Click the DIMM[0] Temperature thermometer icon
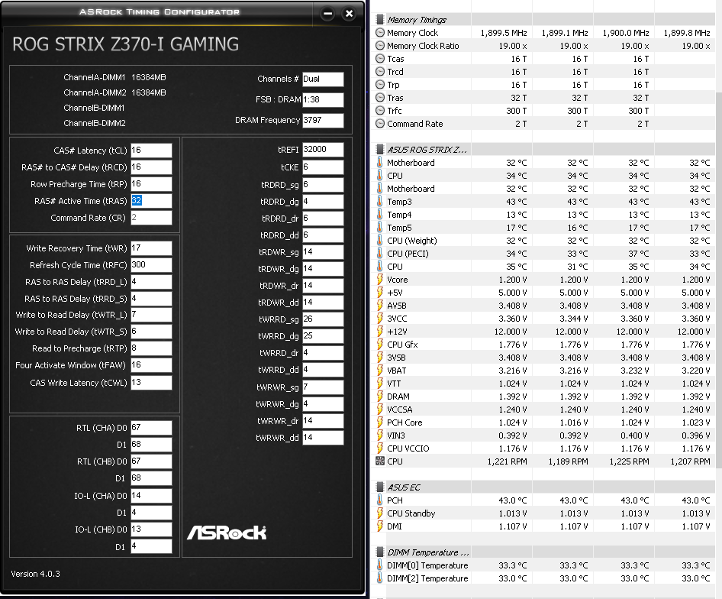The height and width of the screenshot is (599, 722). pos(380,565)
